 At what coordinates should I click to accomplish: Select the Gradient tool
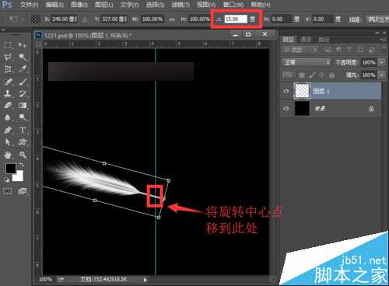pyautogui.click(x=23, y=106)
